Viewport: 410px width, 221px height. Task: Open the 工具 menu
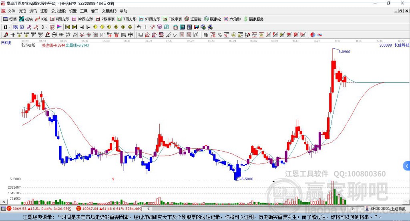tap(84, 11)
